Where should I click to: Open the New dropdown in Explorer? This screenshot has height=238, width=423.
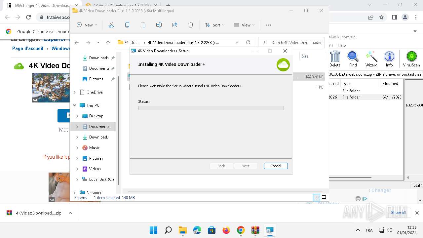point(87,25)
